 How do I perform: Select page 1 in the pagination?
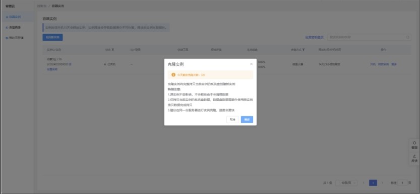[373, 183]
